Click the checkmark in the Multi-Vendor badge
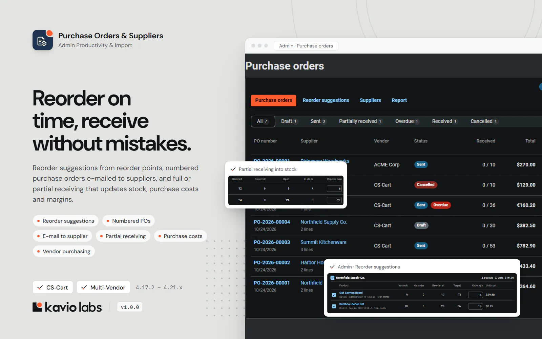 tap(84, 287)
